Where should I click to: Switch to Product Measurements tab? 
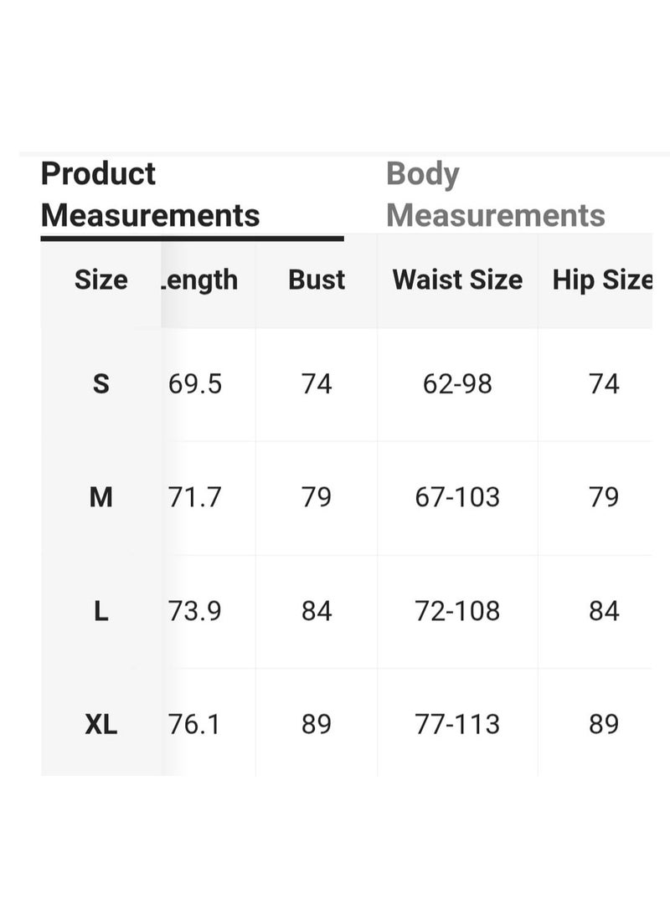tap(150, 195)
